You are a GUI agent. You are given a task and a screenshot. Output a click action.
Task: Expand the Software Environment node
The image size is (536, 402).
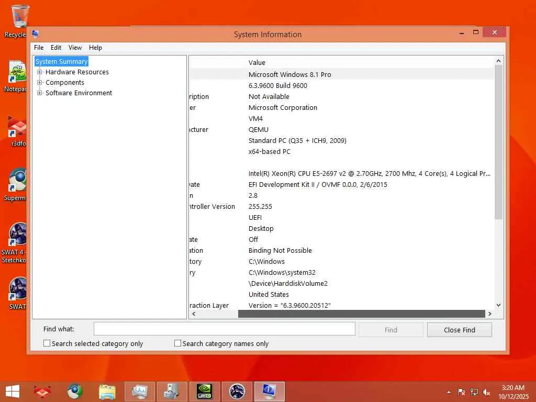pyautogui.click(x=40, y=93)
